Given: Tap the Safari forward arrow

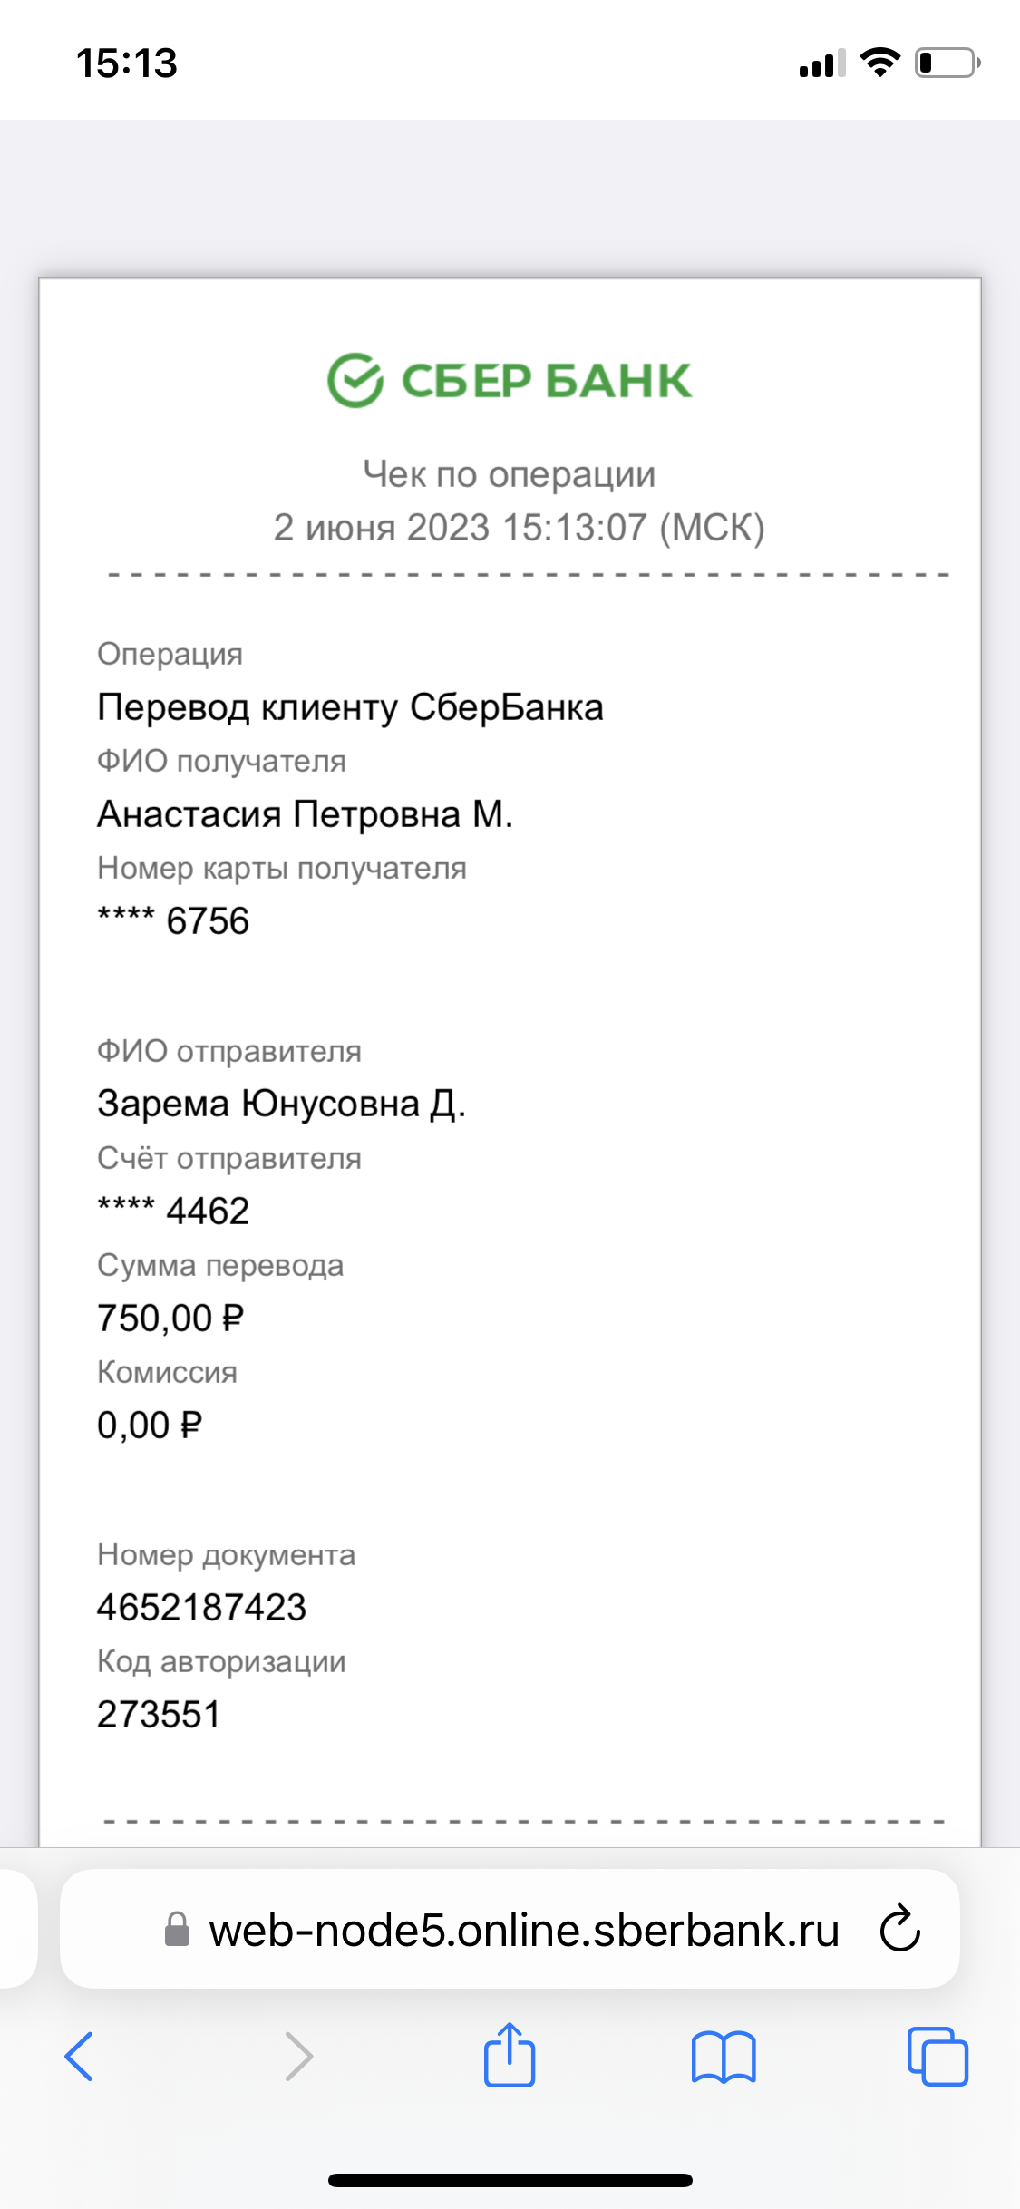Looking at the screenshot, I should [297, 2056].
